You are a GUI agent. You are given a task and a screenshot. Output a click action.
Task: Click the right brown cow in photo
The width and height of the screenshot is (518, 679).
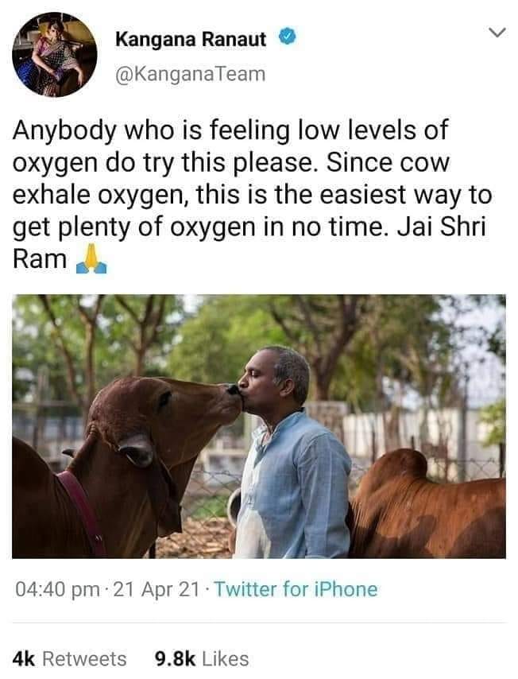(428, 505)
